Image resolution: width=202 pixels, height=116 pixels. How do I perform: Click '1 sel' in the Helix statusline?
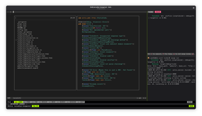[x=139, y=98]
